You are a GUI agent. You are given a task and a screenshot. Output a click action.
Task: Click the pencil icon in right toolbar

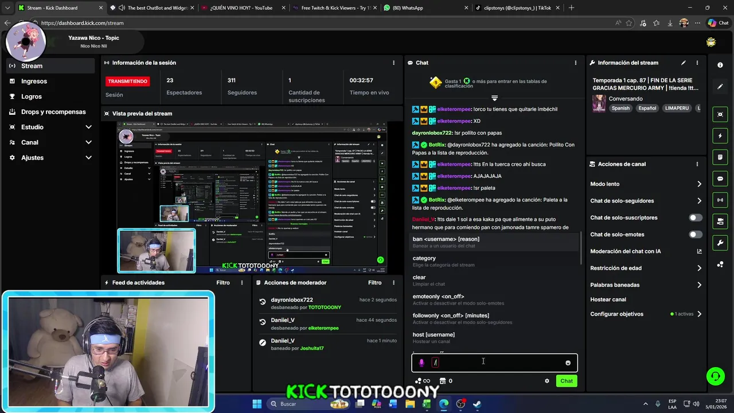tap(720, 87)
